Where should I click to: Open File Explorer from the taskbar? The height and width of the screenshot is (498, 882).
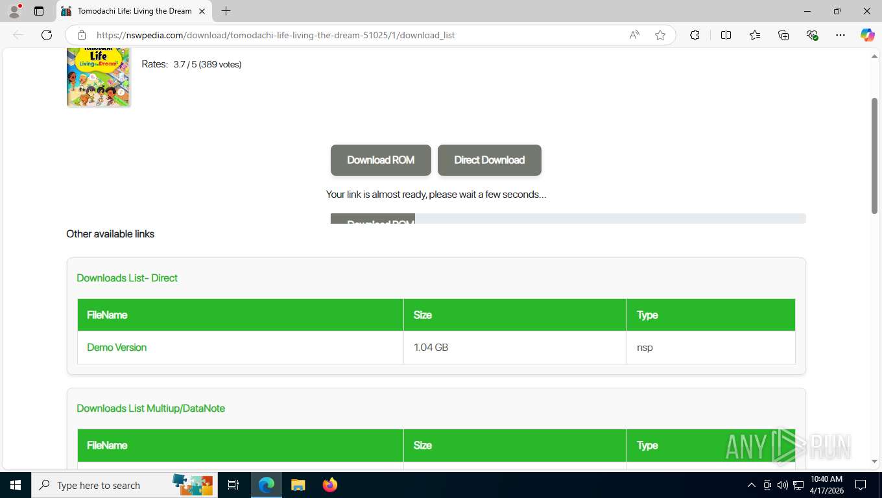(298, 485)
